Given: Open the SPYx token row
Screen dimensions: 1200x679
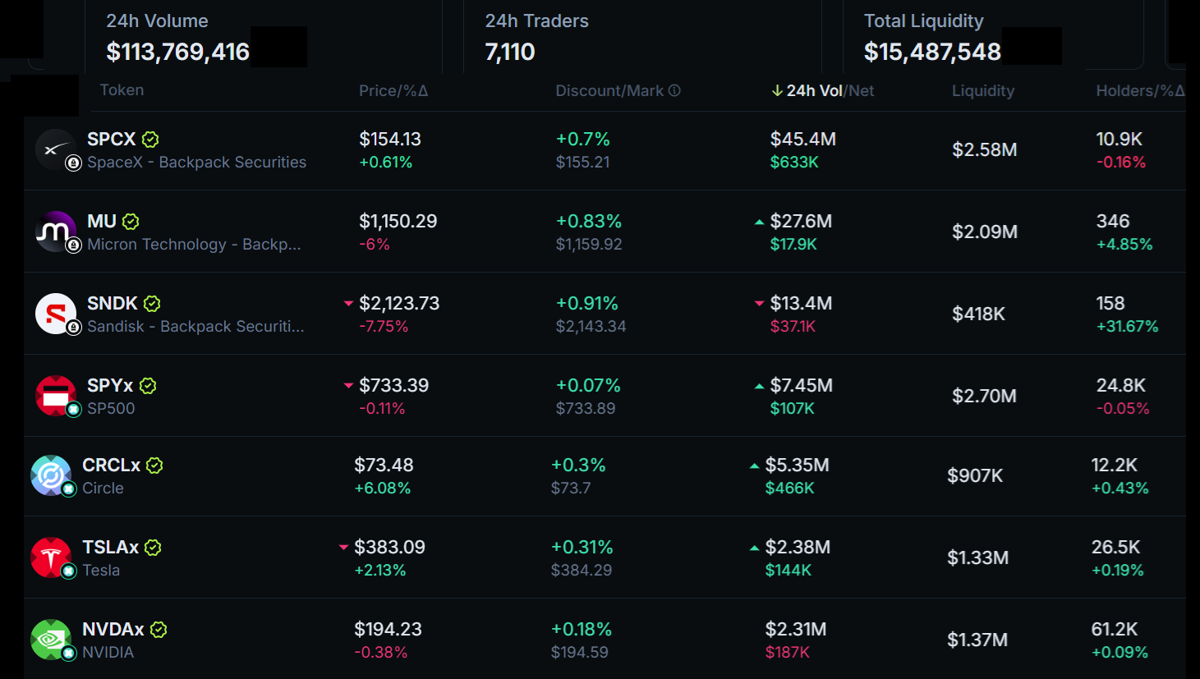Looking at the screenshot, I should (605, 396).
